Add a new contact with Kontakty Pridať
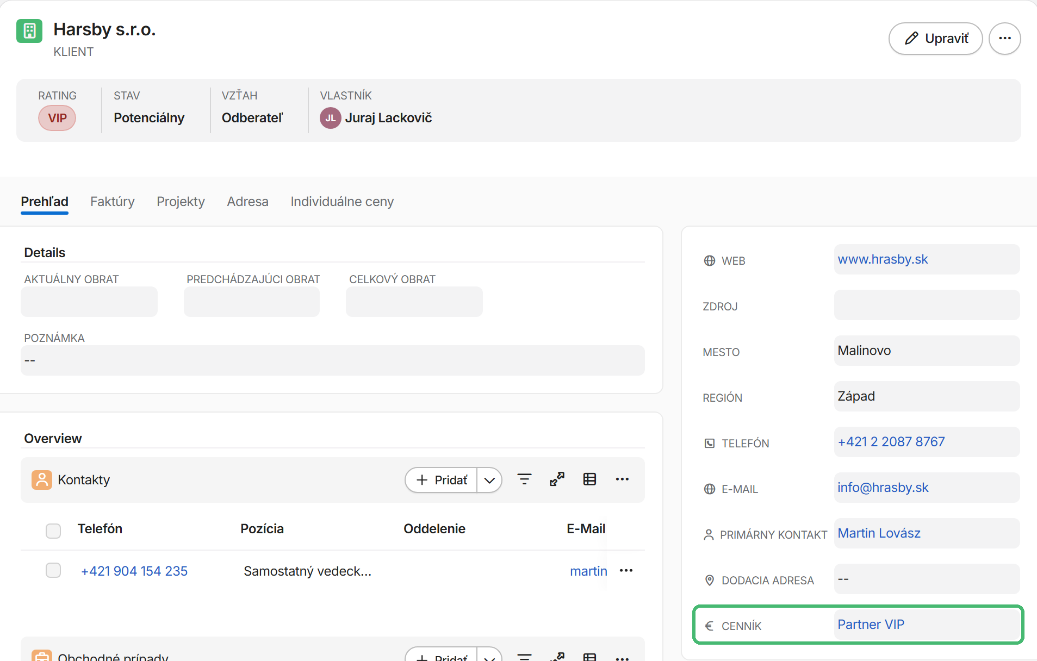1037x661 pixels. click(441, 480)
